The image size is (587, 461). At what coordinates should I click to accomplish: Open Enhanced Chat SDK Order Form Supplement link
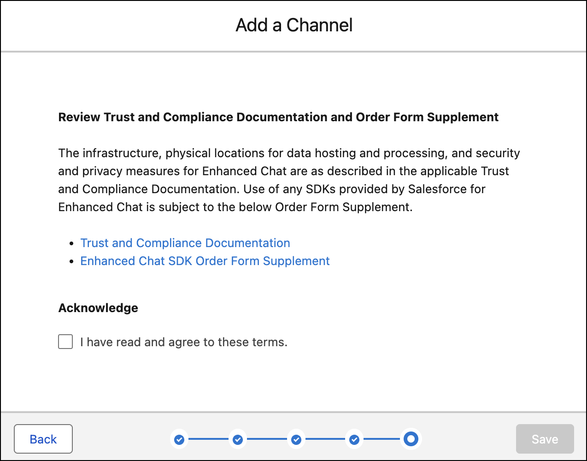click(205, 261)
